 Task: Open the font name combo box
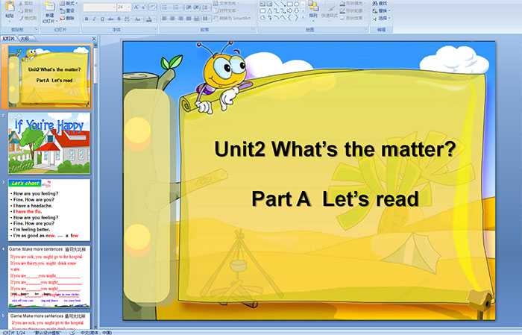coord(99,7)
